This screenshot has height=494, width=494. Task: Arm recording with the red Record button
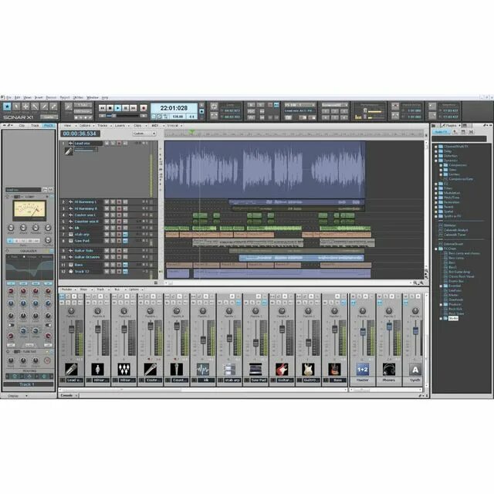pos(144,108)
